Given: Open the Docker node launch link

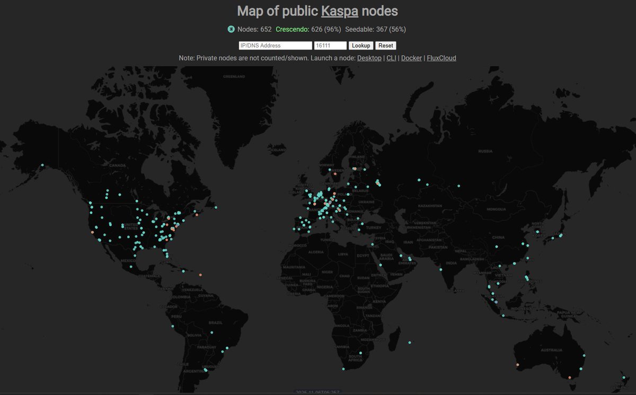Looking at the screenshot, I should point(411,58).
